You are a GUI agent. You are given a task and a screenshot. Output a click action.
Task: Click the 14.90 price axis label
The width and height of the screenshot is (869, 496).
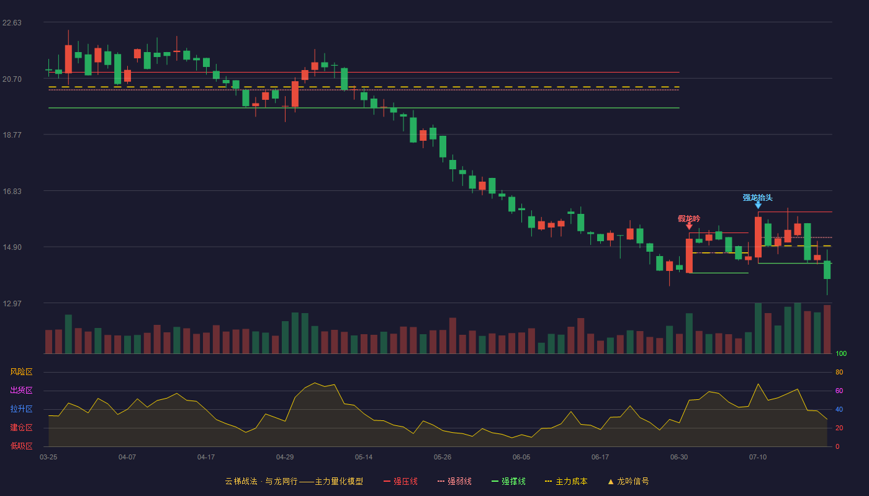click(x=12, y=247)
